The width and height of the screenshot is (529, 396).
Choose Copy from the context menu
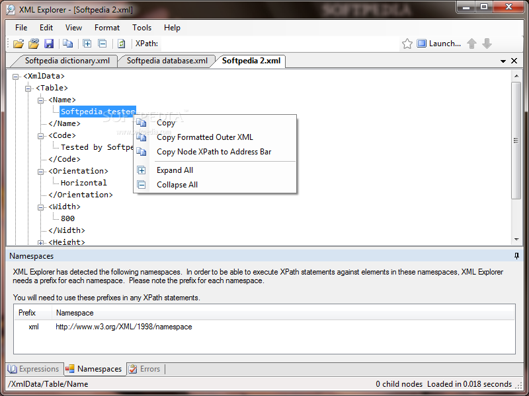215,123
